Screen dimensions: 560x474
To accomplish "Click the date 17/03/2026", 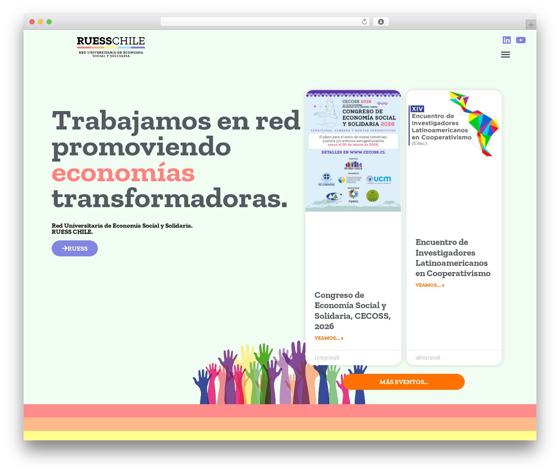I will coord(327,358).
